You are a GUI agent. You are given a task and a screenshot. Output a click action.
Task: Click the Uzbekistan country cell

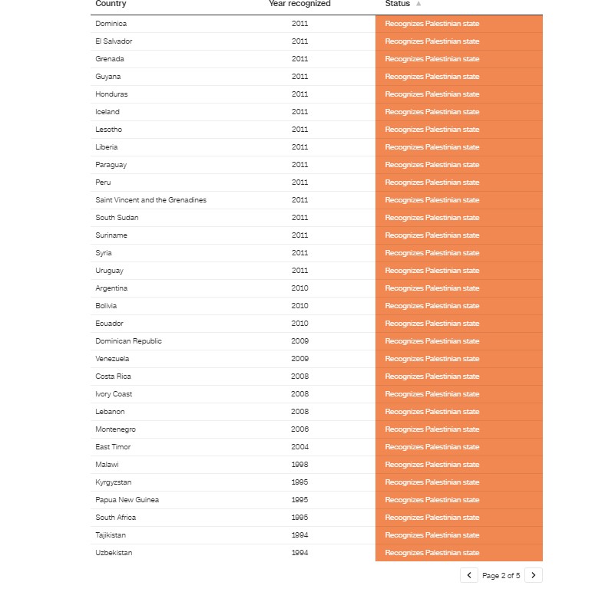coord(114,553)
